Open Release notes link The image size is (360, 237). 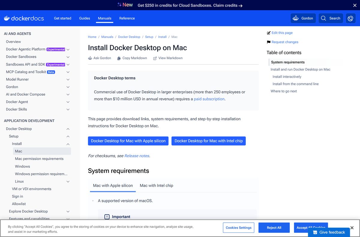(x=137, y=156)
